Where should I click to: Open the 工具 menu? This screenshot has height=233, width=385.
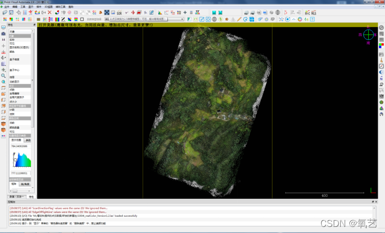pos(23,7)
